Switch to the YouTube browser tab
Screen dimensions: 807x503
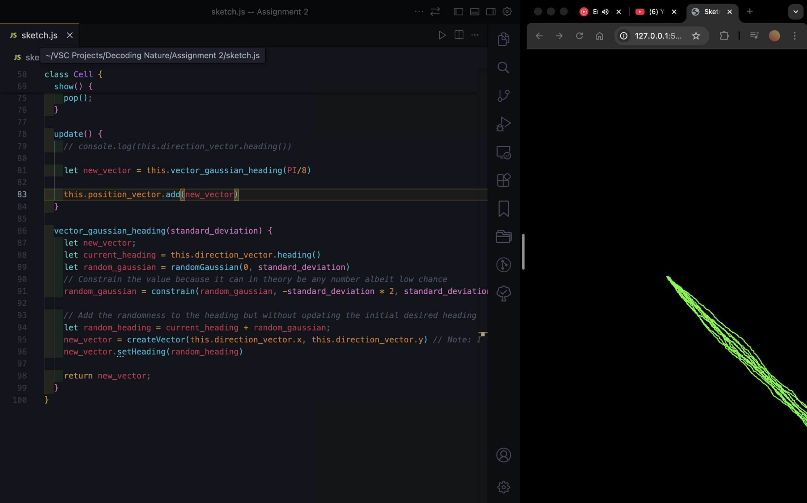(x=651, y=12)
